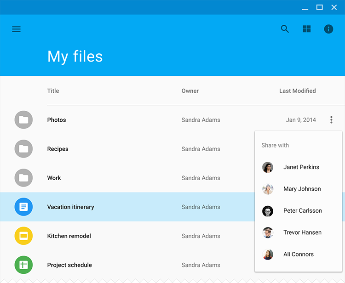Open the Project schedule file name
Image resolution: width=345 pixels, height=283 pixels.
[69, 265]
